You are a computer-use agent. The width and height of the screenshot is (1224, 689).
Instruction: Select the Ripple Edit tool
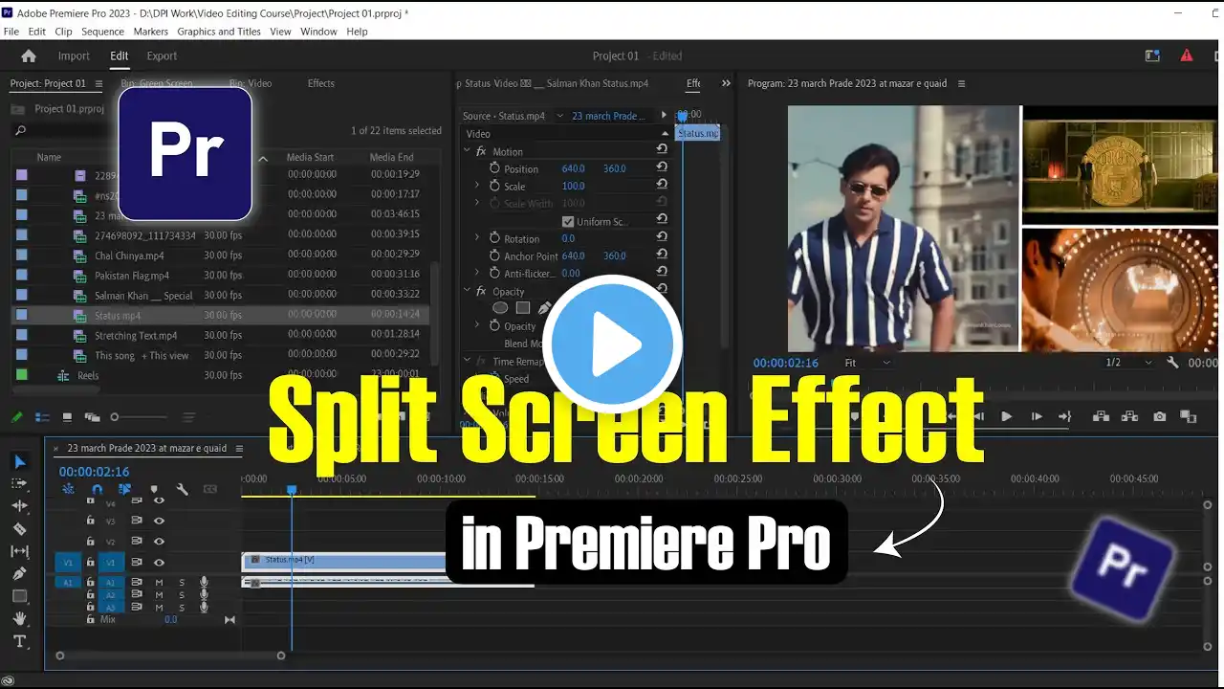[20, 505]
